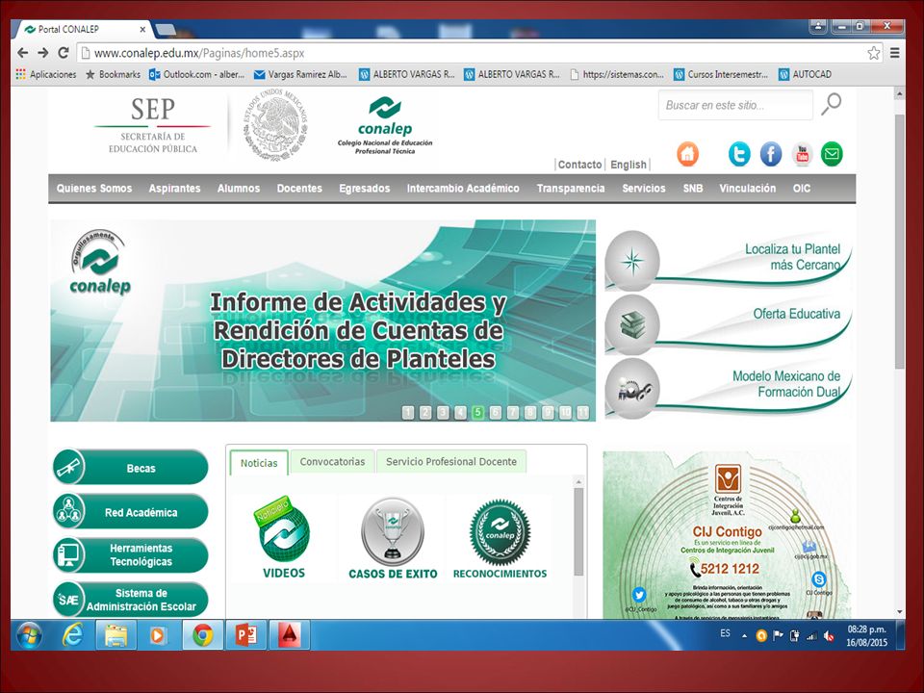Open the RECONOCIMIENTOS badge icon
This screenshot has width=924, height=693.
(500, 539)
